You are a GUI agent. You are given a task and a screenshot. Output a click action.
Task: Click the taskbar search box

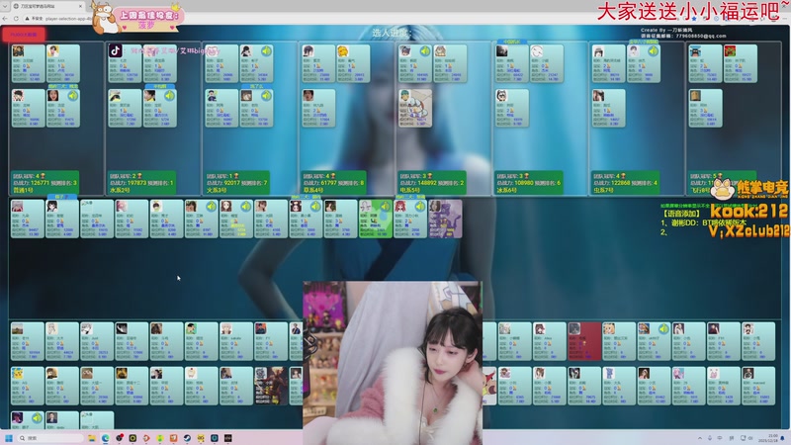click(50, 438)
